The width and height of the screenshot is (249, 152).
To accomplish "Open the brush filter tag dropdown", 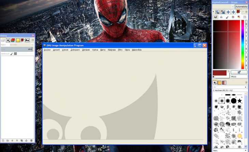I will 230,87.
